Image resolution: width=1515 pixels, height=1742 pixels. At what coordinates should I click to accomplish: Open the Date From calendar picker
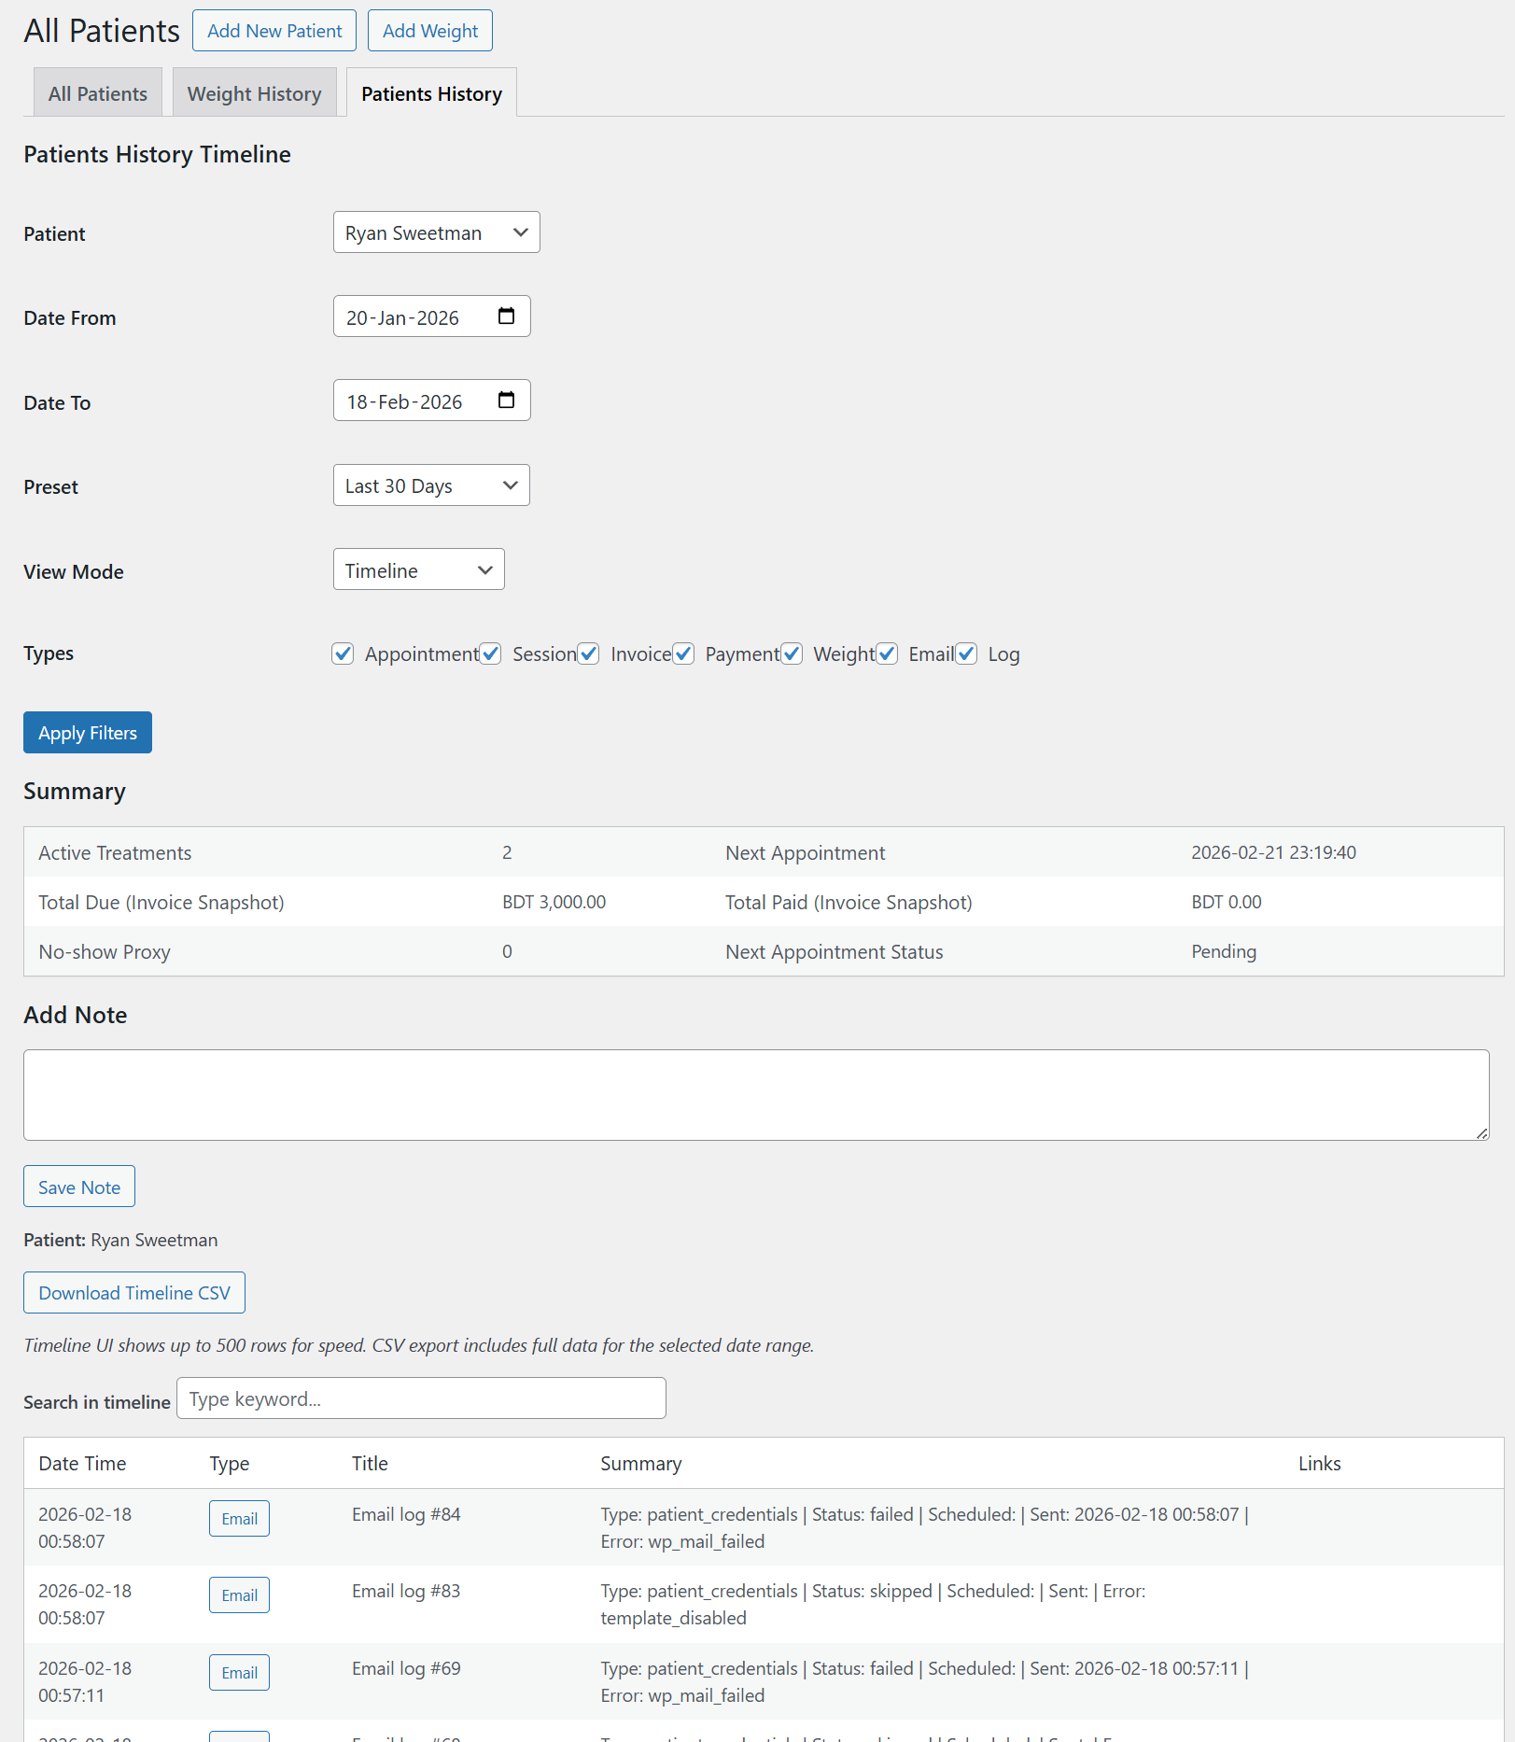507,316
